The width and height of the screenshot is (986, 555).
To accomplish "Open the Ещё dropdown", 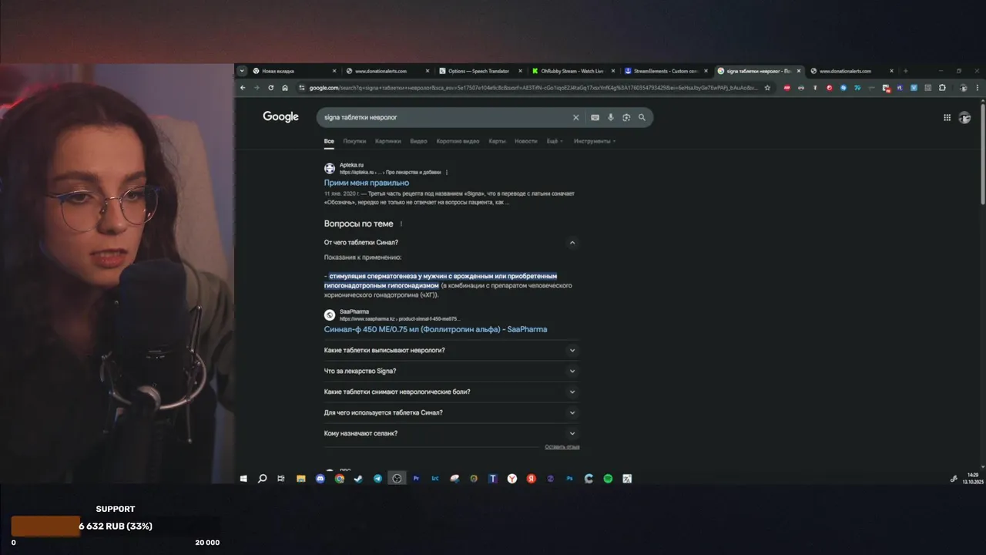I will [555, 141].
